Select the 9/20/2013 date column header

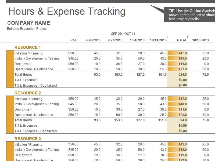click(x=93, y=40)
